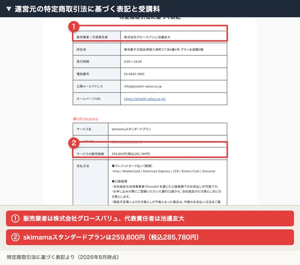Click the red ① 販売業者は株式会社グロースバリュ banner
Screen dimensions: 300x265
[150, 218]
